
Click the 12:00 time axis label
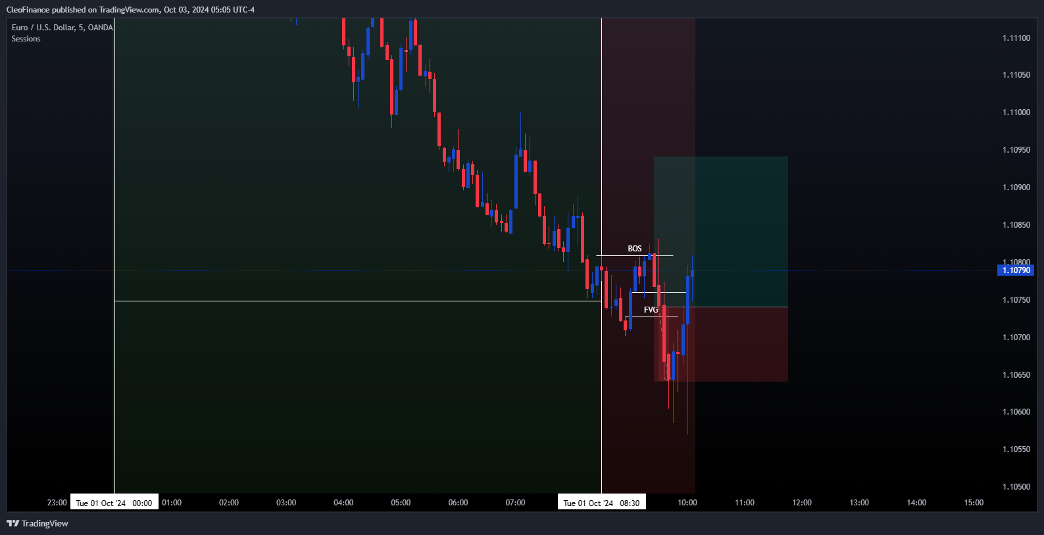pyautogui.click(x=802, y=503)
